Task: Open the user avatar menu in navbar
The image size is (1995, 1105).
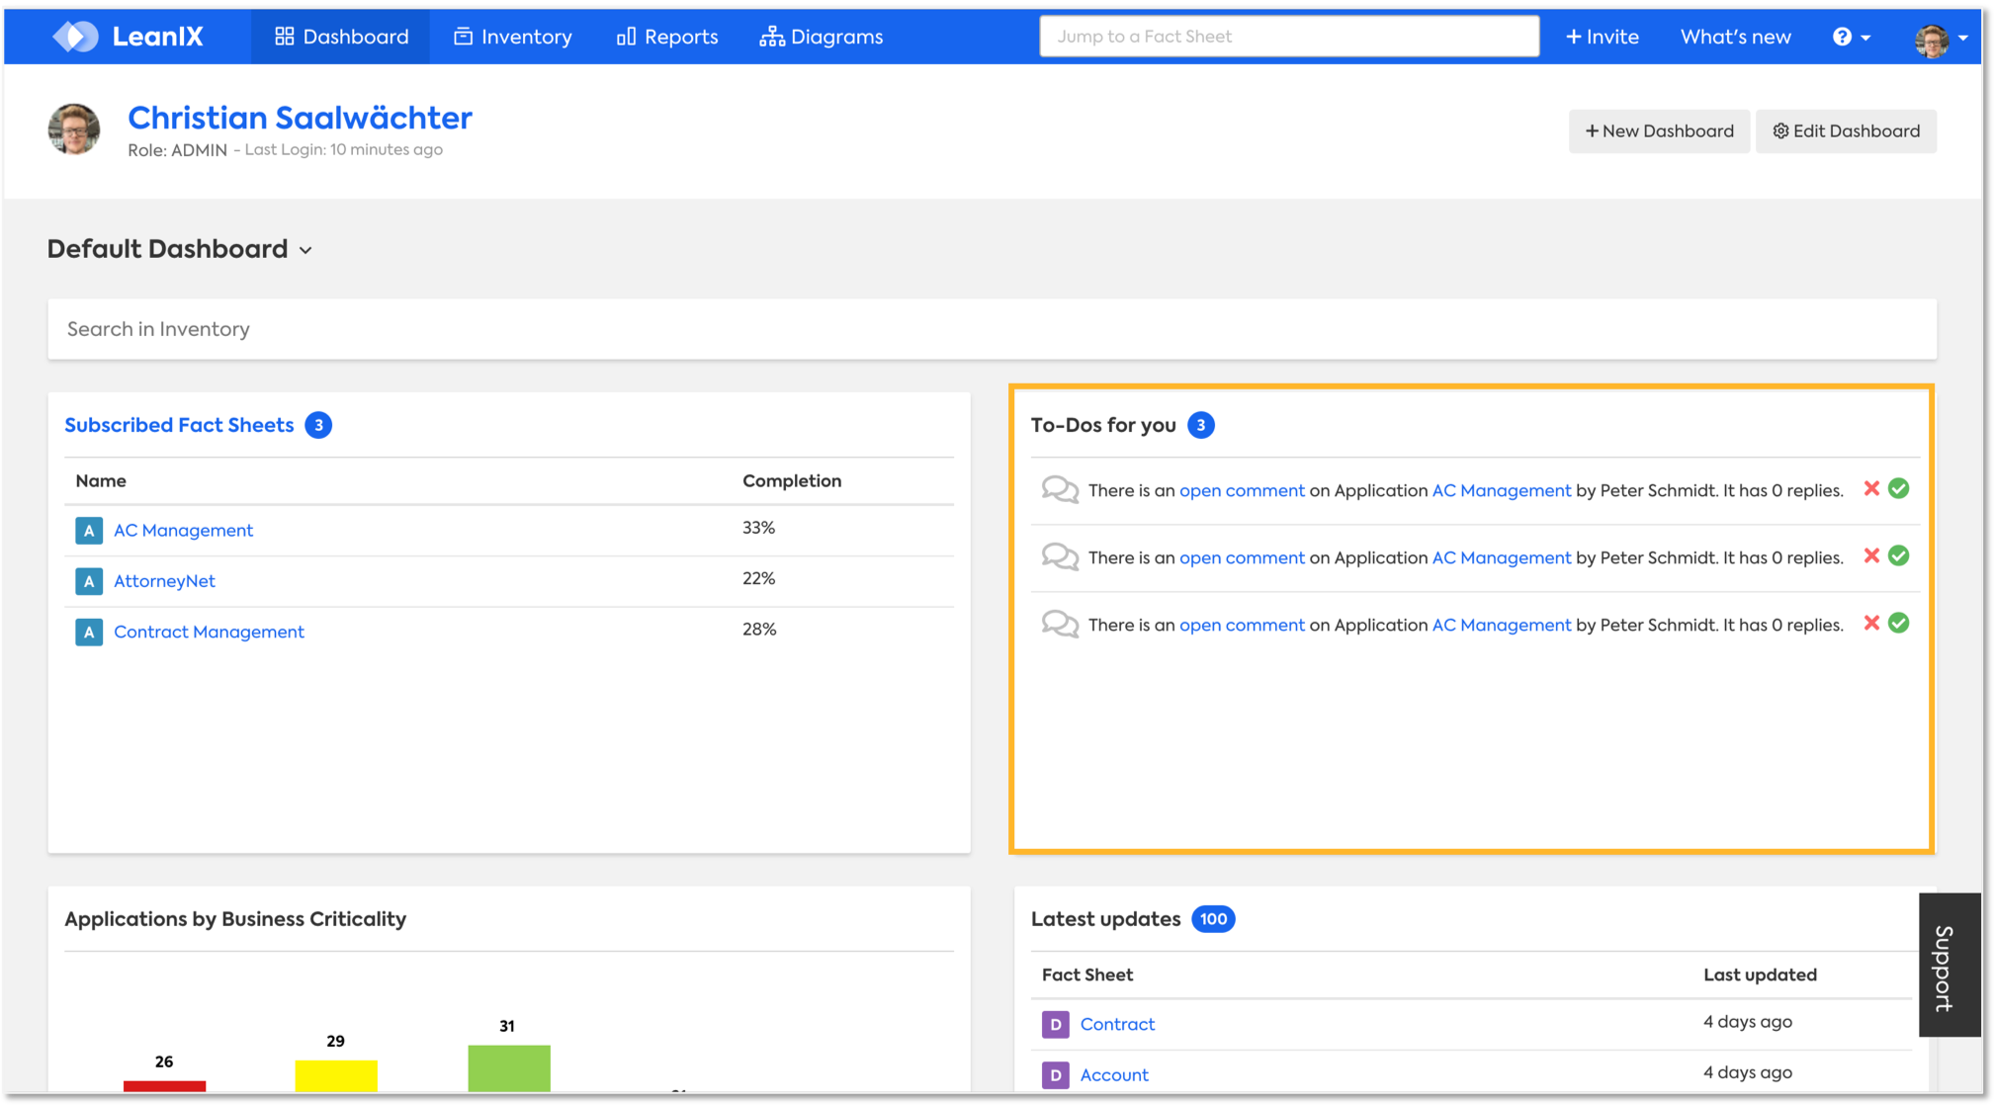Action: (1939, 38)
